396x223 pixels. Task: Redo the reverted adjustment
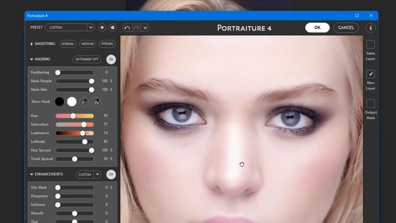(x=136, y=27)
